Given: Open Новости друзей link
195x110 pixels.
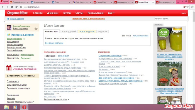Looking at the screenshot, I should point(27,55).
